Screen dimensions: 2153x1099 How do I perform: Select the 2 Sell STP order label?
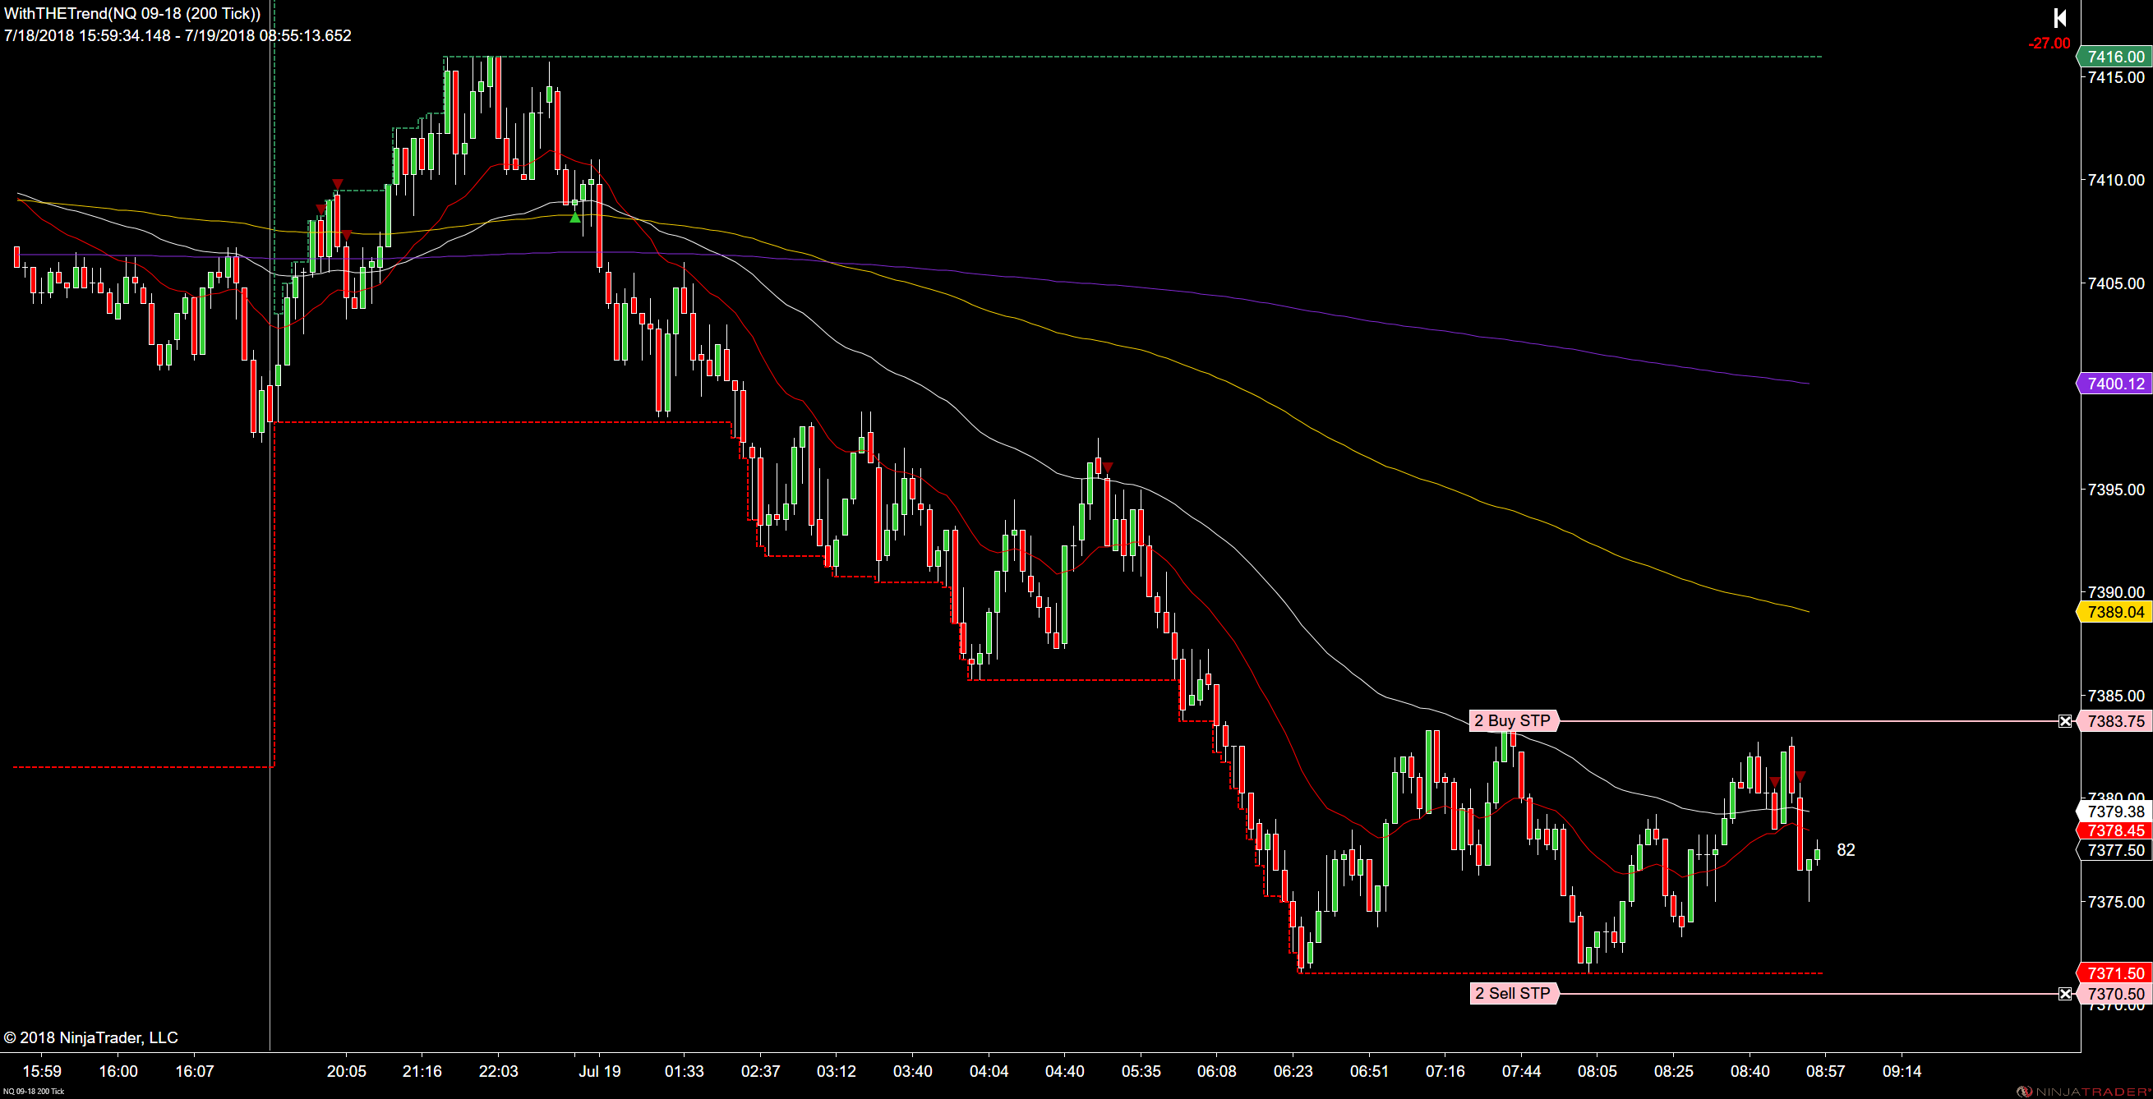click(x=1513, y=993)
